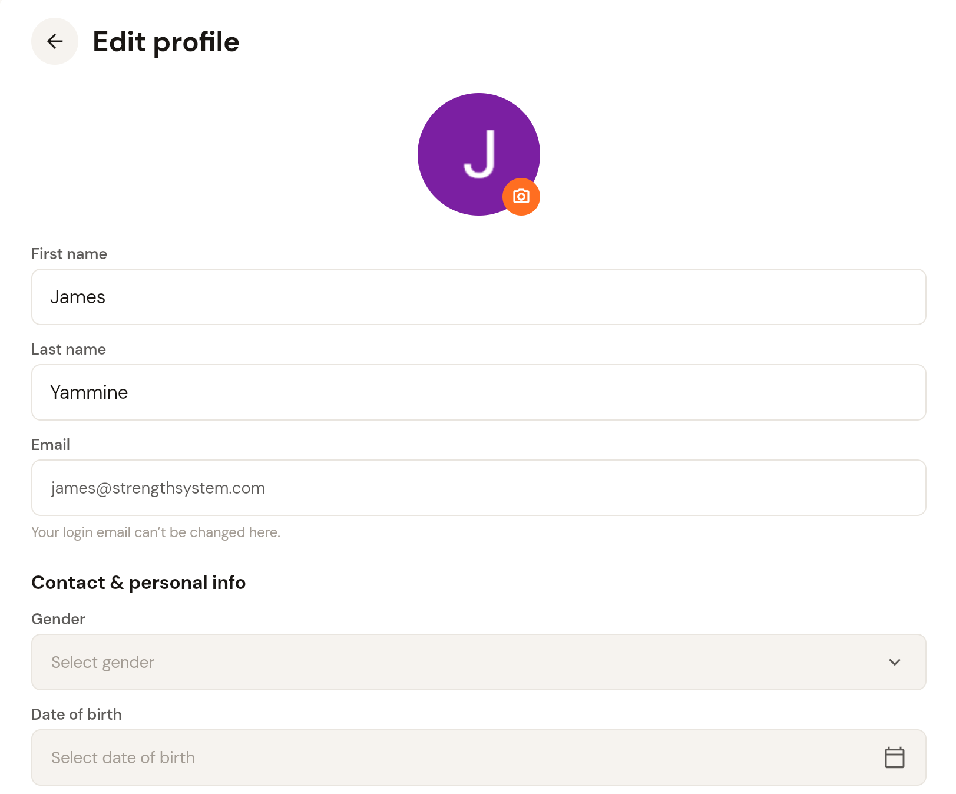Click the Edit profile page heading
Screen dimensions: 956x794
[166, 42]
